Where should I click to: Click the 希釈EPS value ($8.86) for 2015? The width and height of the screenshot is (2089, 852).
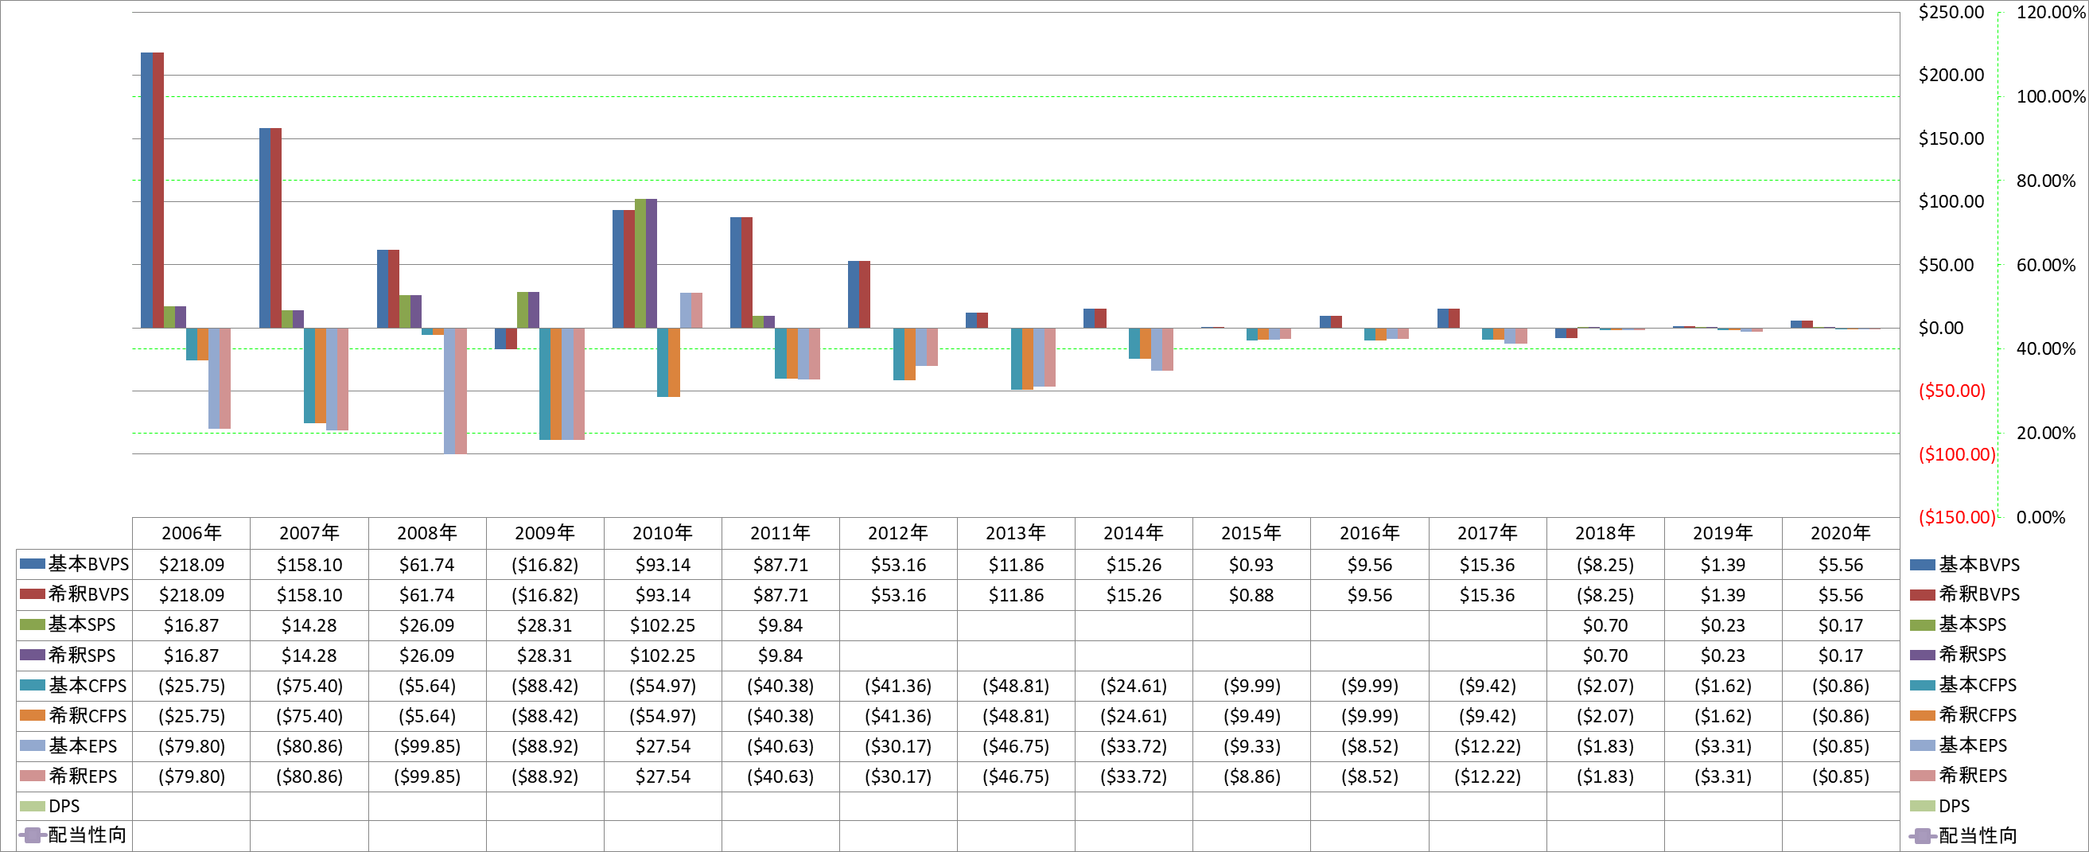[x=1251, y=776]
